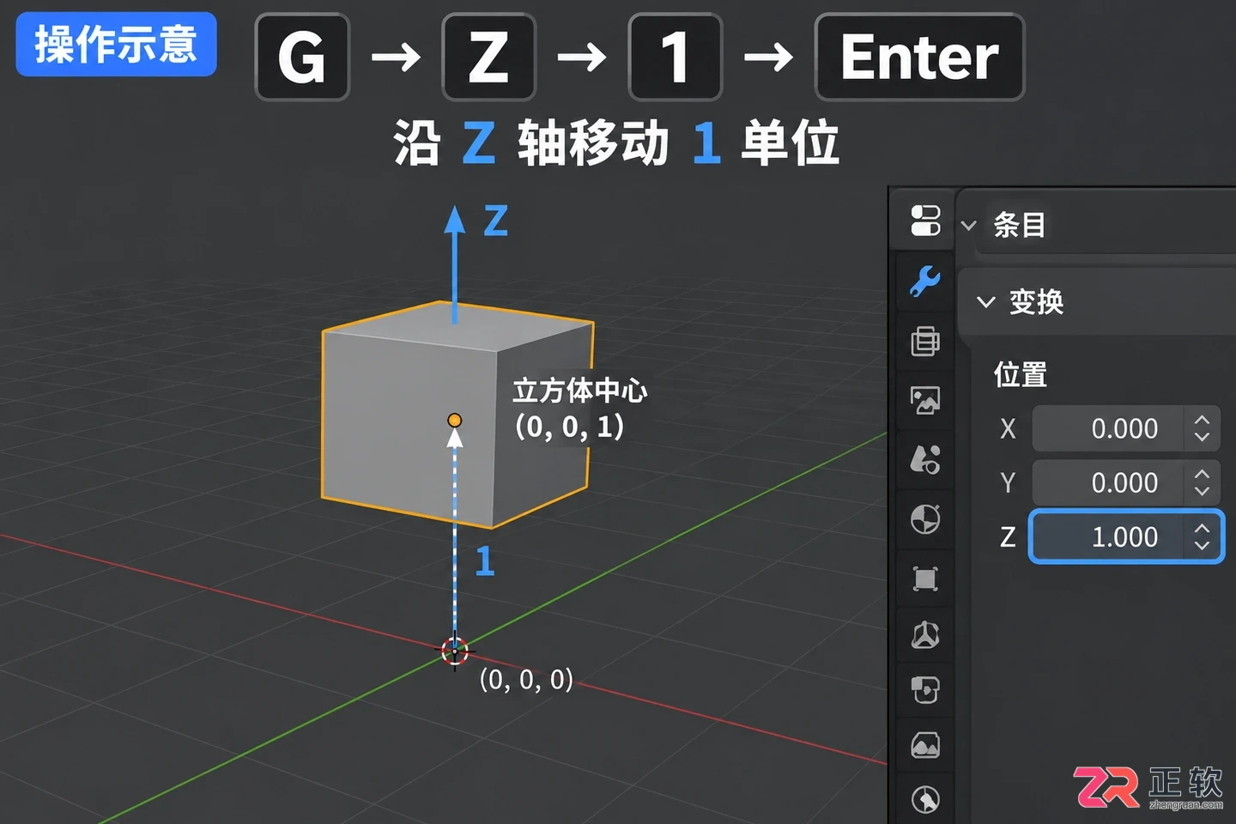Select the gray cube in the viewport
Viewport: 1236px width, 824px height.
pos(457,415)
